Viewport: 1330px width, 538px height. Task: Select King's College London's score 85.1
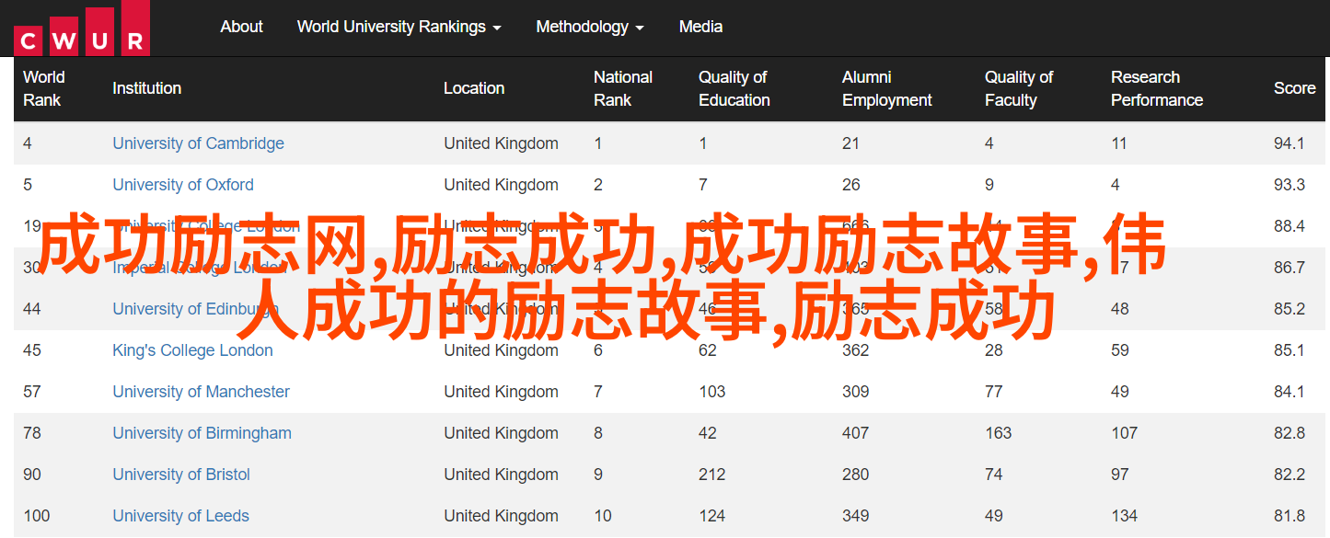[x=1290, y=350]
